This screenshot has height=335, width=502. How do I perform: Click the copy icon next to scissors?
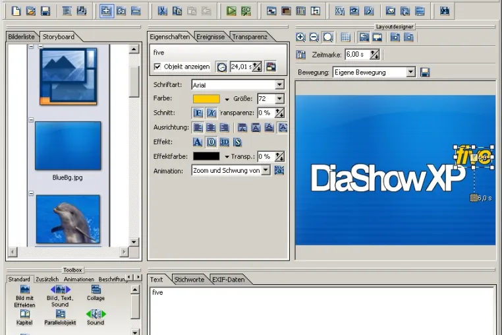[x=177, y=11]
